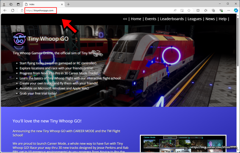Open the Favorites list icon
The width and height of the screenshot is (240, 153).
coord(205,10)
